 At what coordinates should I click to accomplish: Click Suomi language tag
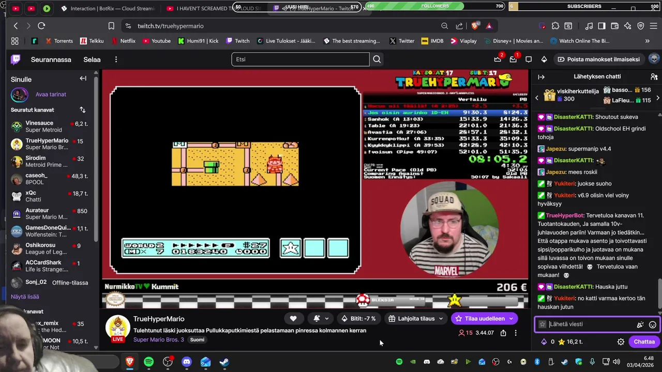197,339
